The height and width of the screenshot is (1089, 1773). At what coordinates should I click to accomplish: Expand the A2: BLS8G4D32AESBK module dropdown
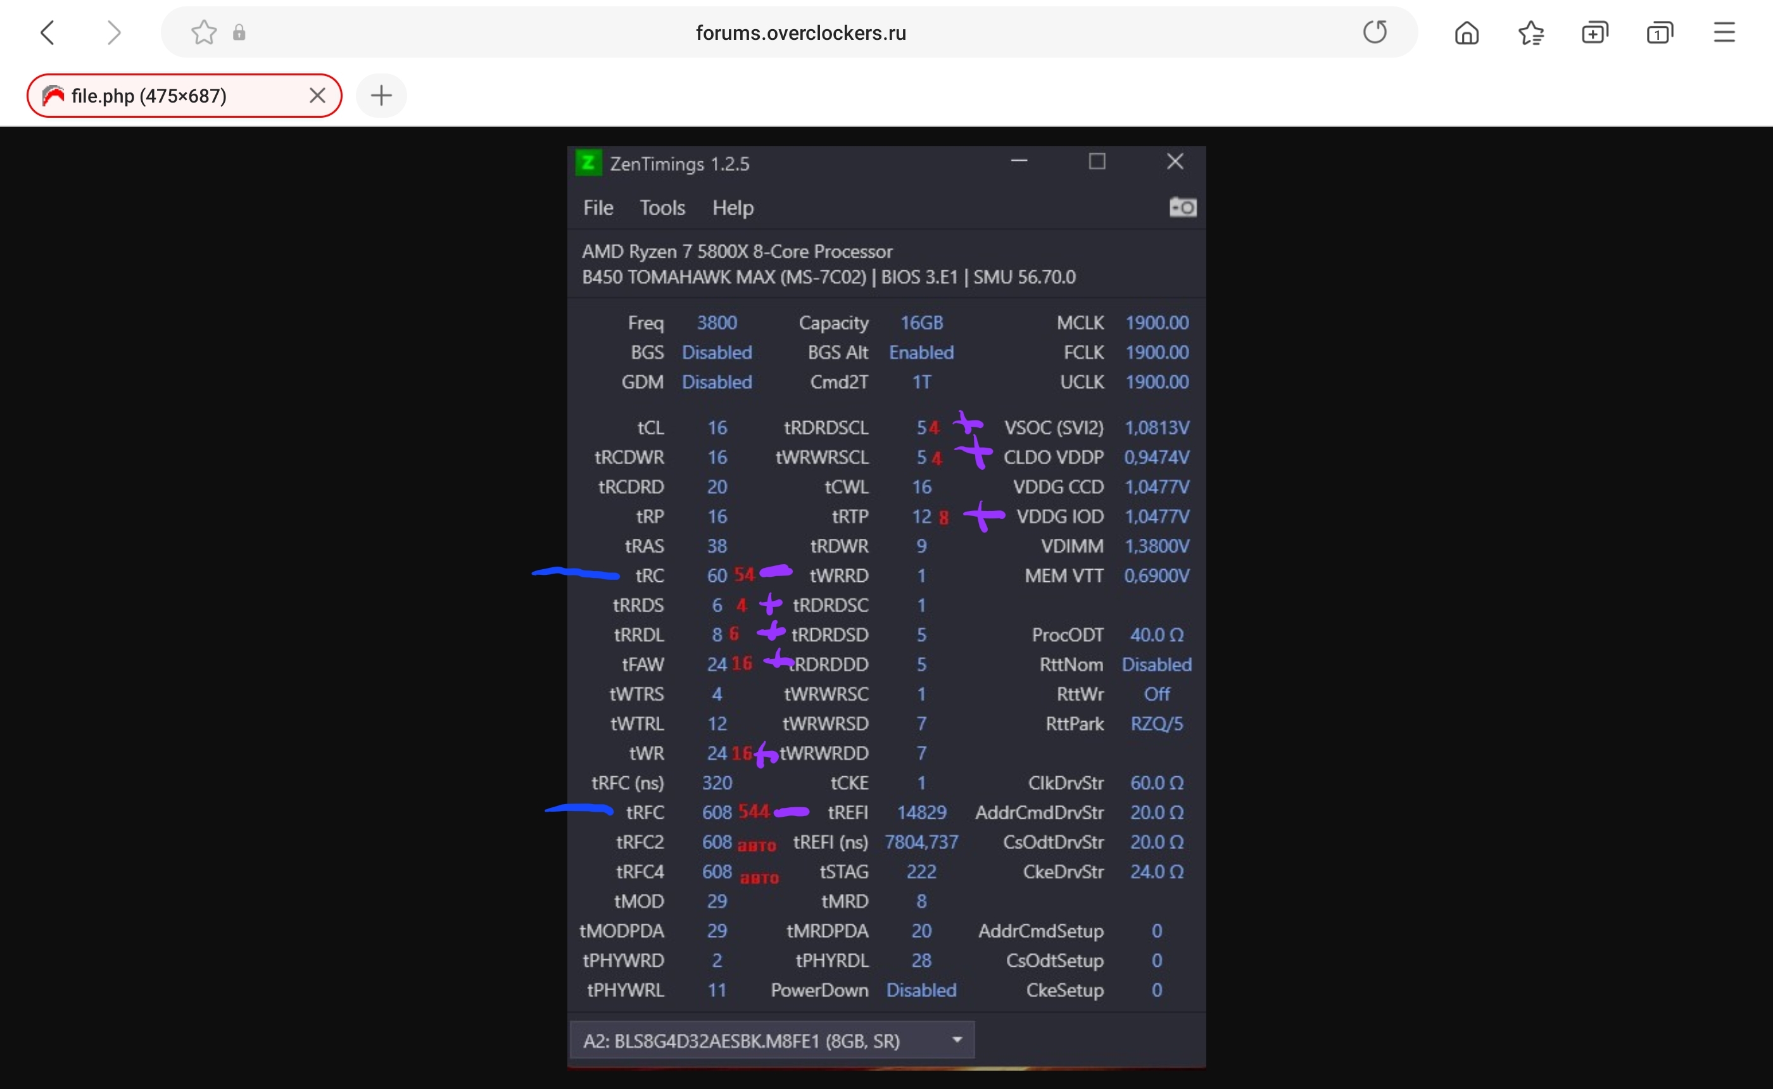[x=956, y=1040]
